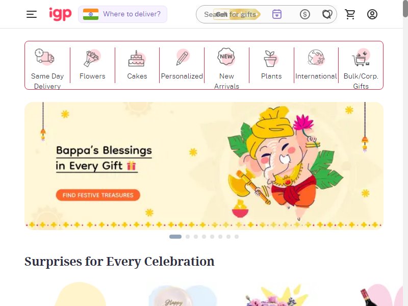Click the igp logo
408x306 pixels.
60,14
